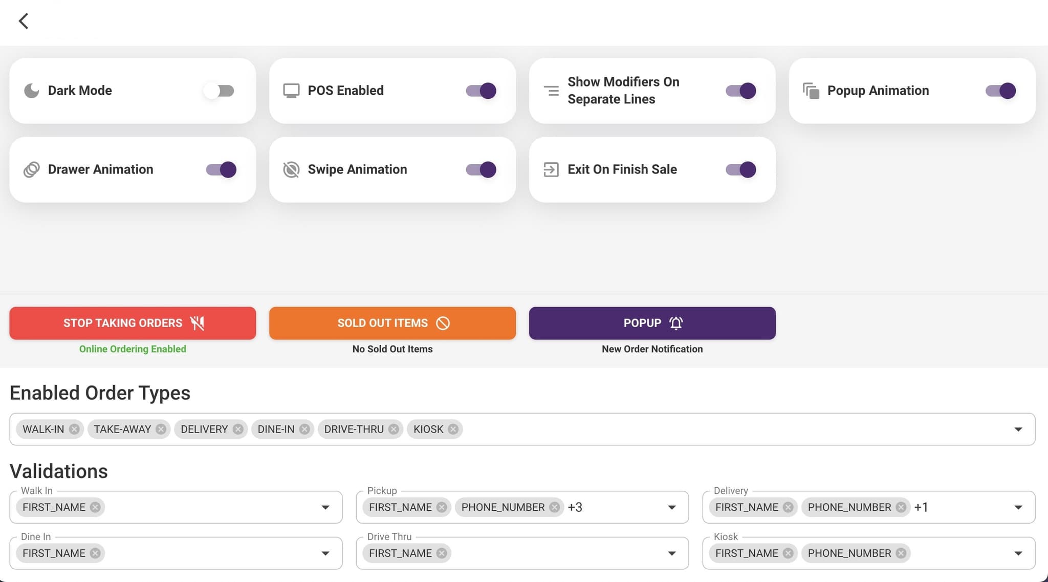Click the STOP TAKING ORDERS button
The image size is (1048, 582).
tap(132, 323)
